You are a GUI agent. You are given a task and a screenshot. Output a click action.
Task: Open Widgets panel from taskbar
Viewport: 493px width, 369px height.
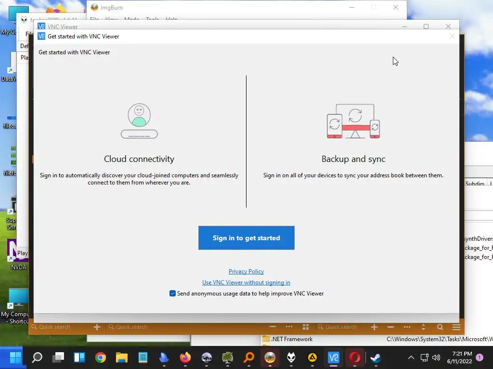[79, 357]
